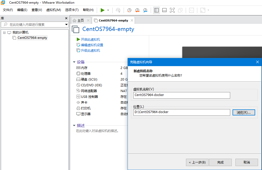Switch to the 主页 tab
262x170 pixels.
(80, 20)
